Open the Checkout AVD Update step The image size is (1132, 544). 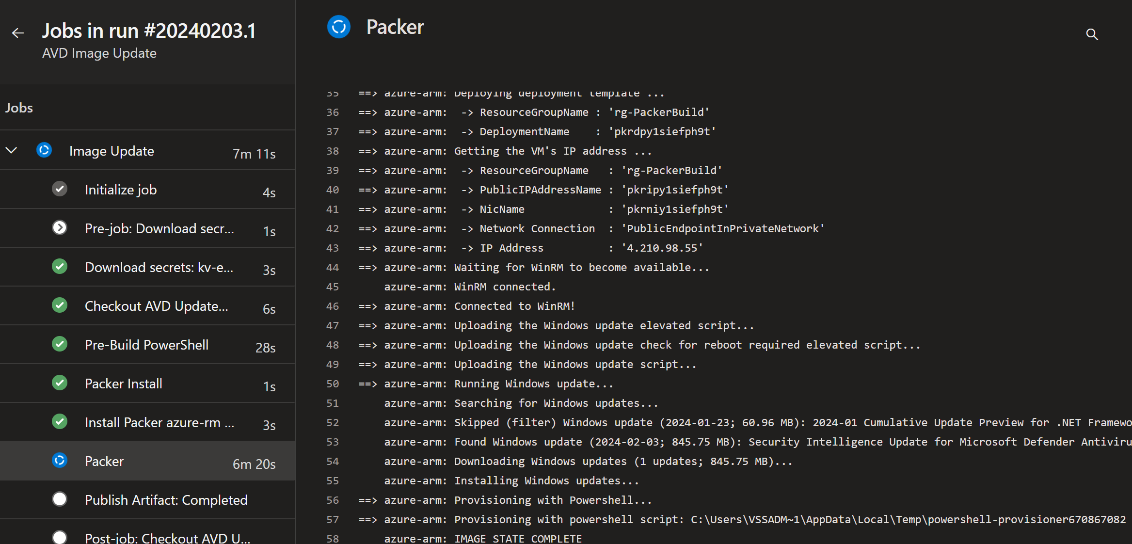pyautogui.click(x=156, y=306)
